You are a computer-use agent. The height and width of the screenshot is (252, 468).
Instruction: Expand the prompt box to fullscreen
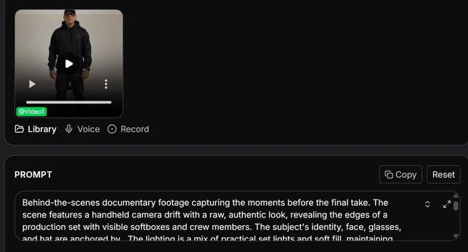[447, 204]
